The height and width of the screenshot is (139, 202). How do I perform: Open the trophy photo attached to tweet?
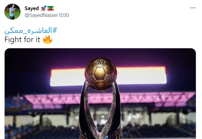(100, 93)
